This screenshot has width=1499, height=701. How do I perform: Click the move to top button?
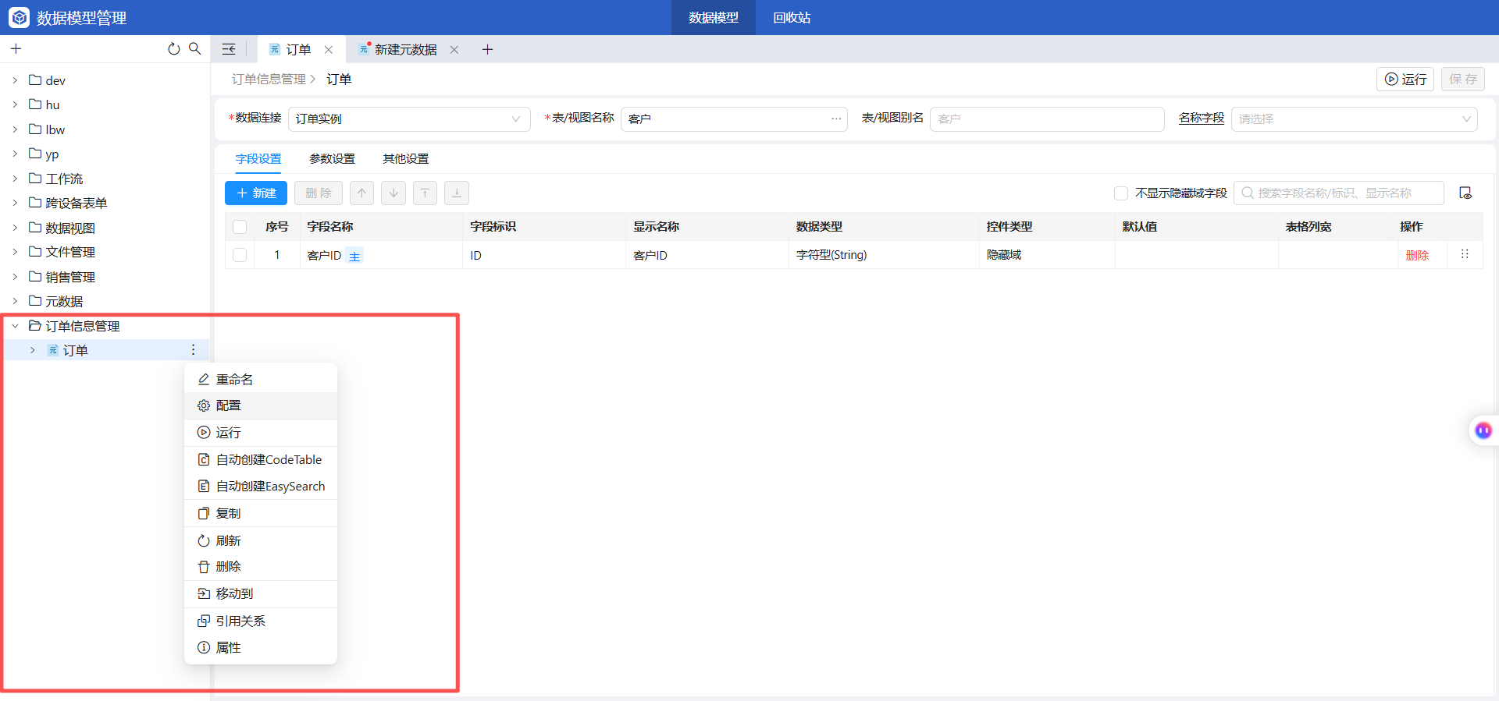(425, 193)
